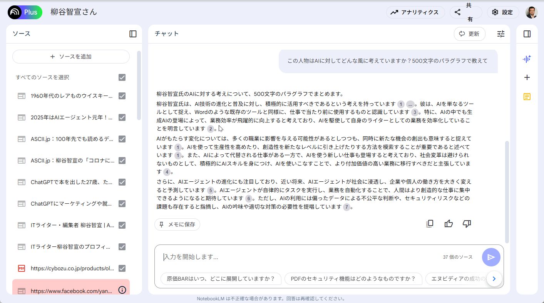Image resolution: width=544 pixels, height=303 pixels.
Task: Collapse the Studio panel using its panel icon
Action: [527, 34]
